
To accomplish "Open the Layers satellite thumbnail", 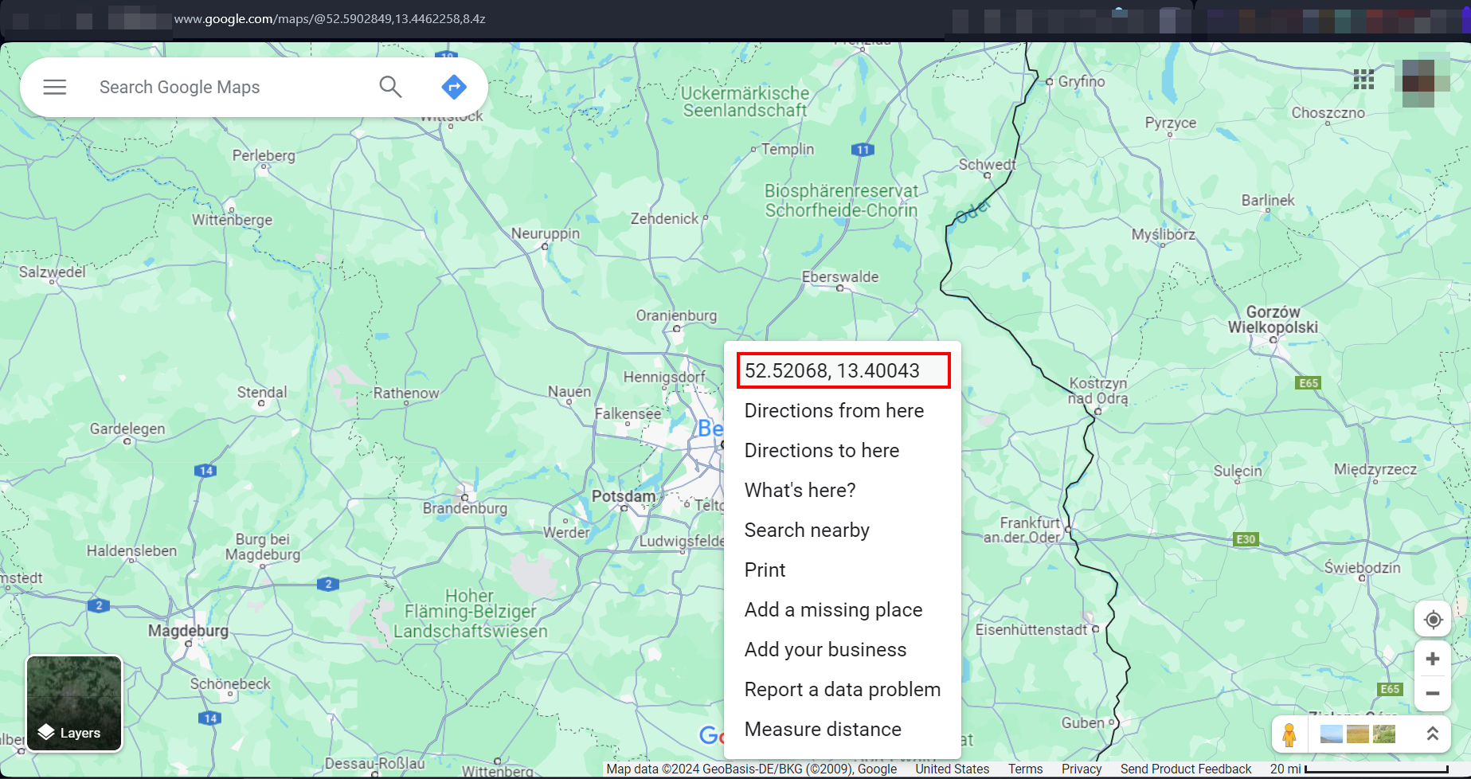I will [x=74, y=703].
